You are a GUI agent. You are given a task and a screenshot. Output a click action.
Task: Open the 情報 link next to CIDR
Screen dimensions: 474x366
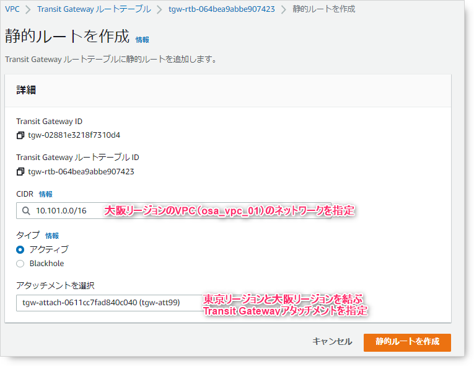pyautogui.click(x=46, y=194)
